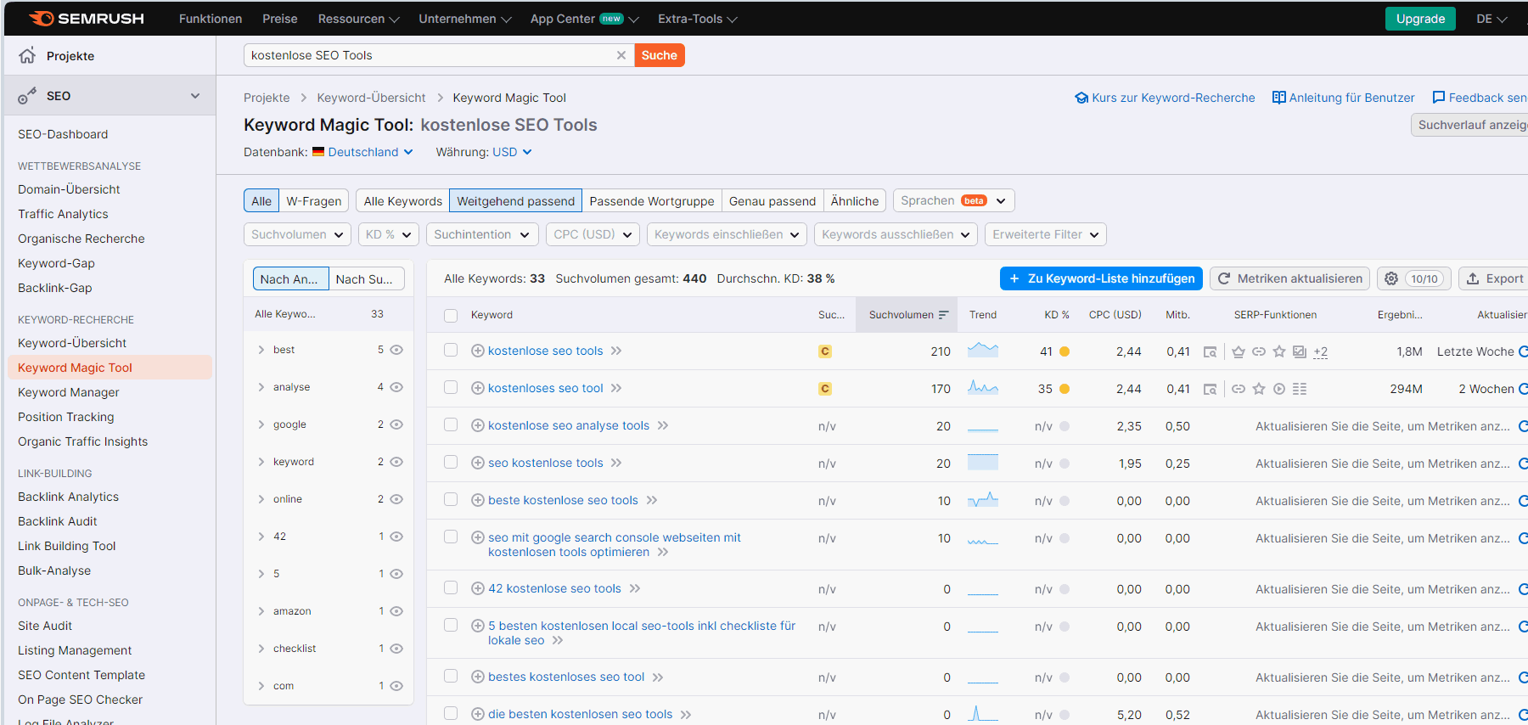Open the App Center menu

(584, 19)
